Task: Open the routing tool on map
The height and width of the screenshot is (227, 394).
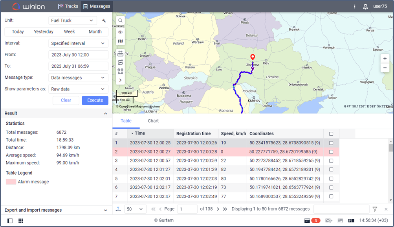Action: (120, 62)
